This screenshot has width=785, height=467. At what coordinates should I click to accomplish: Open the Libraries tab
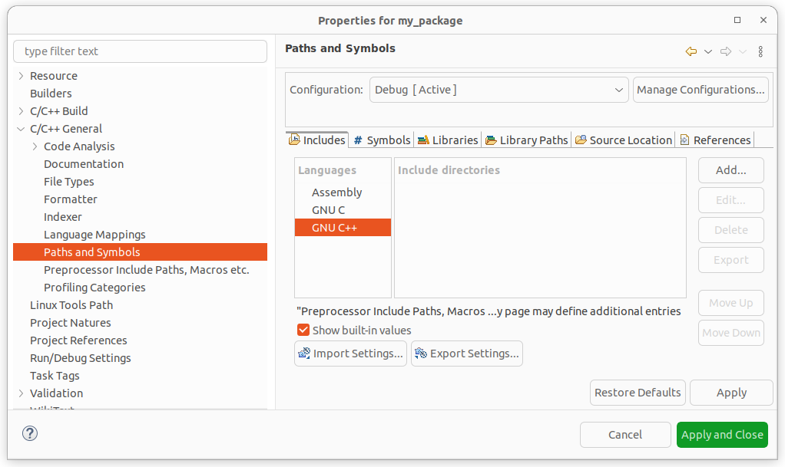pyautogui.click(x=448, y=140)
